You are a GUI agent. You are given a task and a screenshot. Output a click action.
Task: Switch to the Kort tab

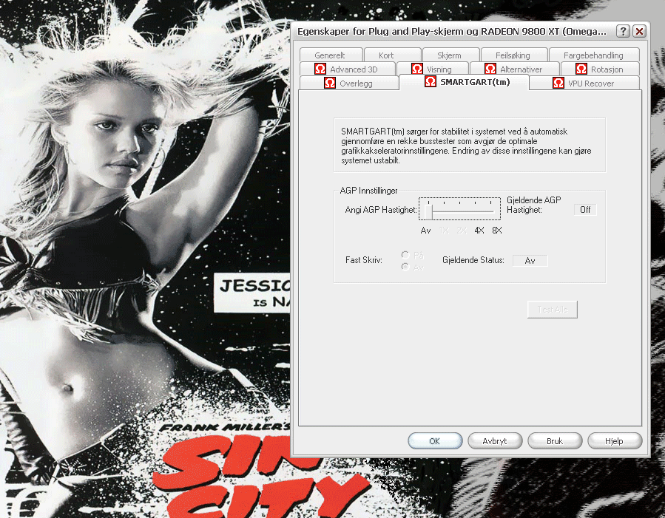click(392, 55)
